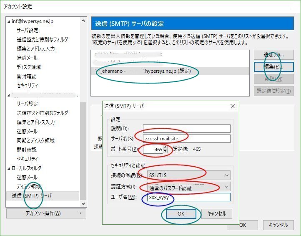
Task: Open 開封確認 under inf@hypersys.ne.jp
Action: tap(26, 76)
